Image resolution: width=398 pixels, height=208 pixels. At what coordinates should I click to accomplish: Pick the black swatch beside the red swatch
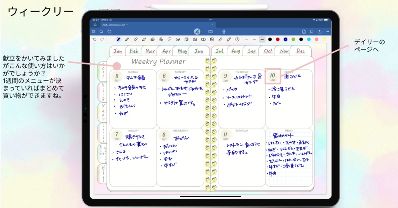[x=270, y=40]
